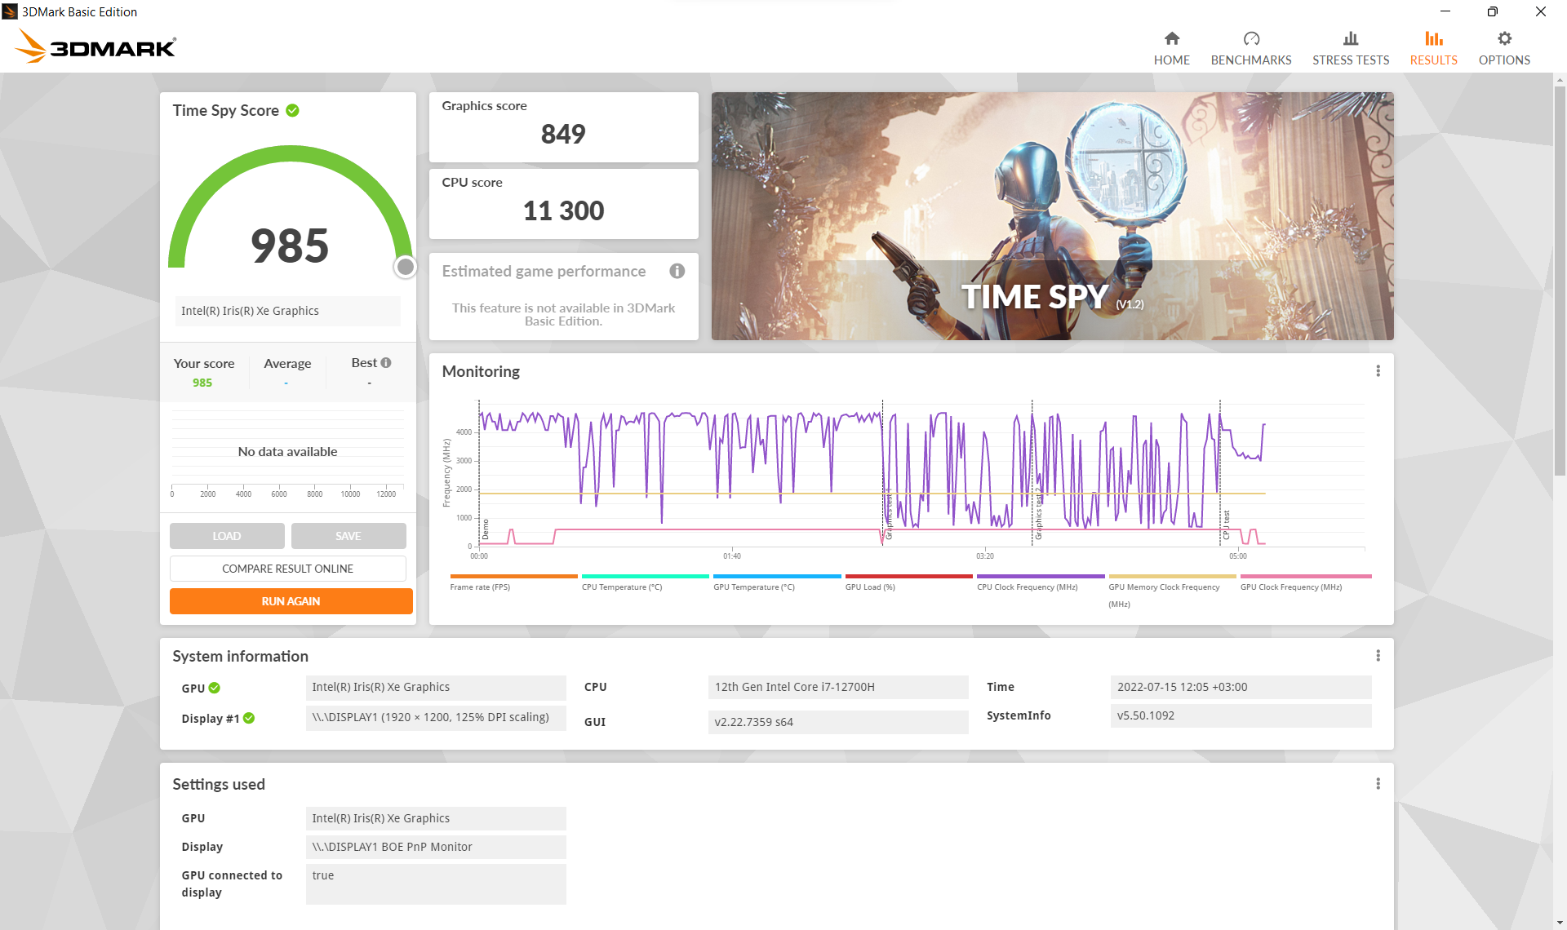Open Monitoring panel three-dot menu

point(1378,371)
